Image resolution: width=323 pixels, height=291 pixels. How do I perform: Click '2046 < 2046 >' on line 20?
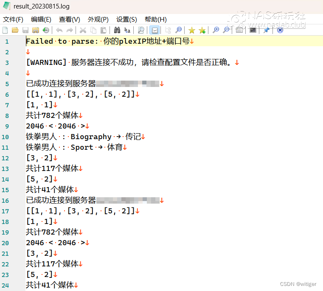[x=56, y=243]
